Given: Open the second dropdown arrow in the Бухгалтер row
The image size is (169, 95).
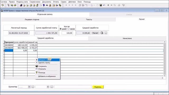Looking at the screenshot, I should point(48,87).
